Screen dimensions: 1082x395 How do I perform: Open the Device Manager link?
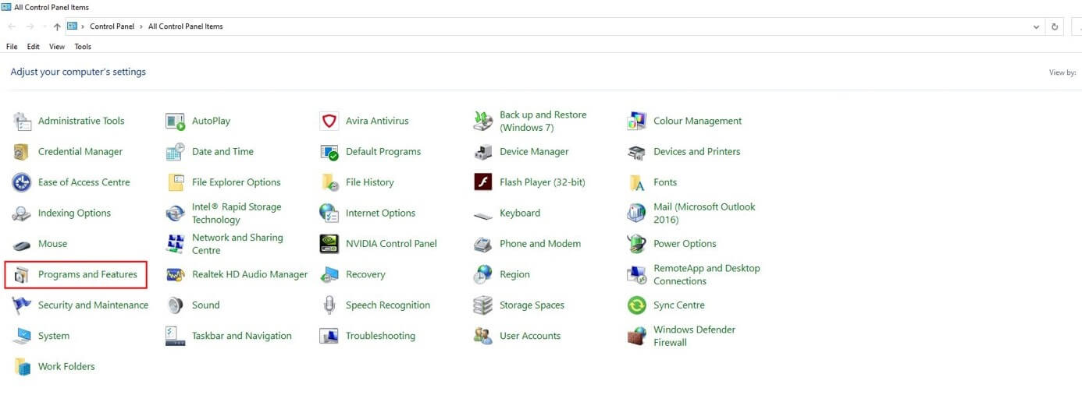click(x=534, y=152)
